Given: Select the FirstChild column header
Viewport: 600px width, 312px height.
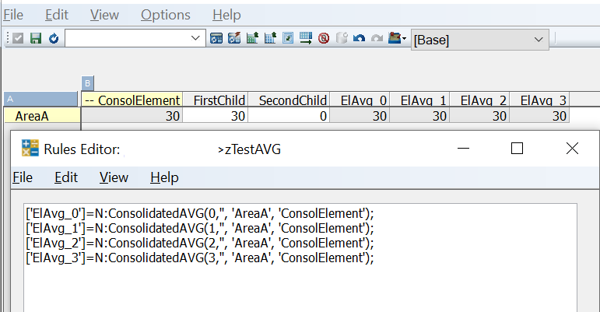Looking at the screenshot, I should [216, 100].
